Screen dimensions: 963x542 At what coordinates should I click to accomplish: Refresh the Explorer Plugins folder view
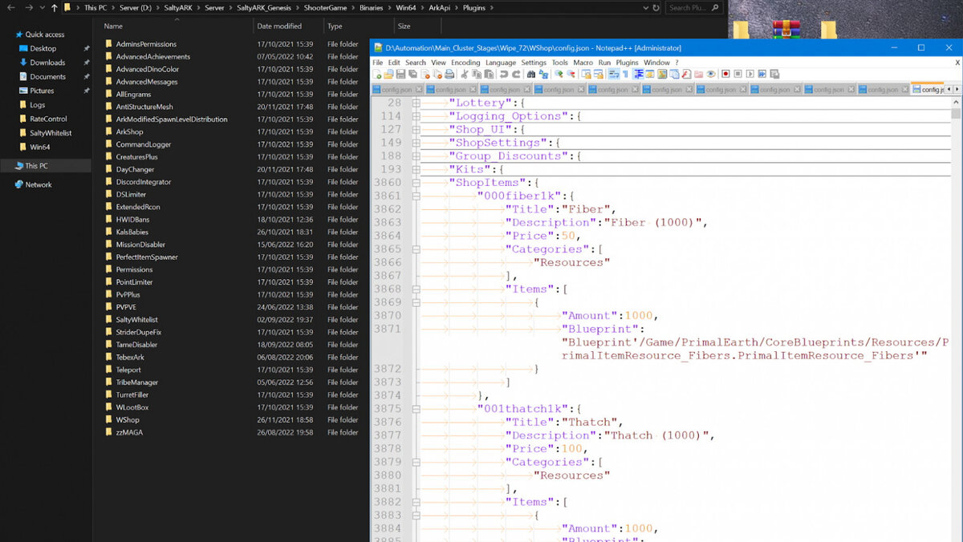[656, 7]
